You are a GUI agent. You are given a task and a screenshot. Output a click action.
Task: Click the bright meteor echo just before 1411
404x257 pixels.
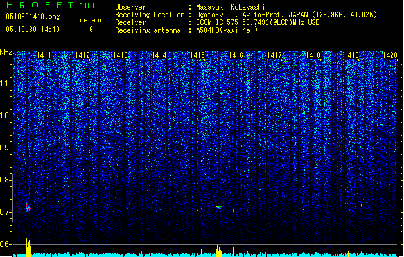pos(28,206)
